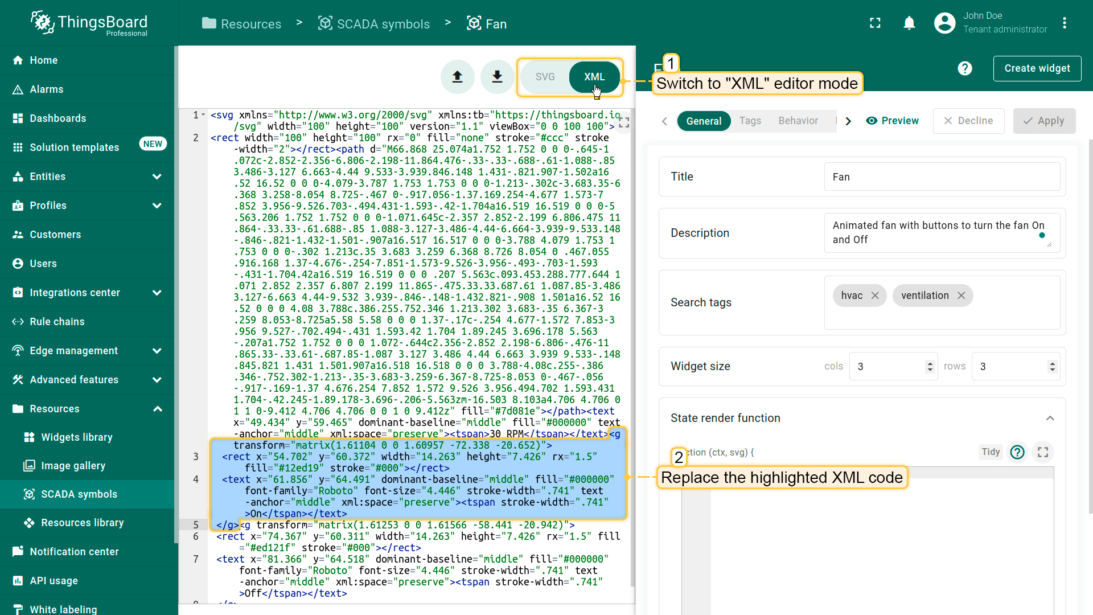Screen dimensions: 1093x615
Task: Open the help question mark icon
Action: (x=964, y=68)
